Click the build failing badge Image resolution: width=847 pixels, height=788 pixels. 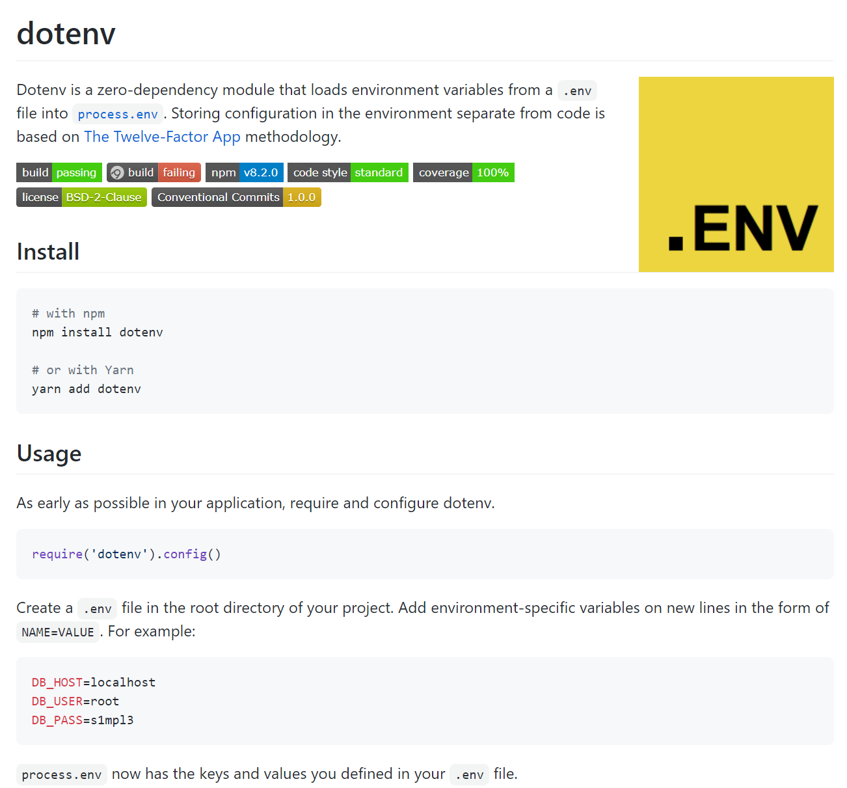point(154,172)
